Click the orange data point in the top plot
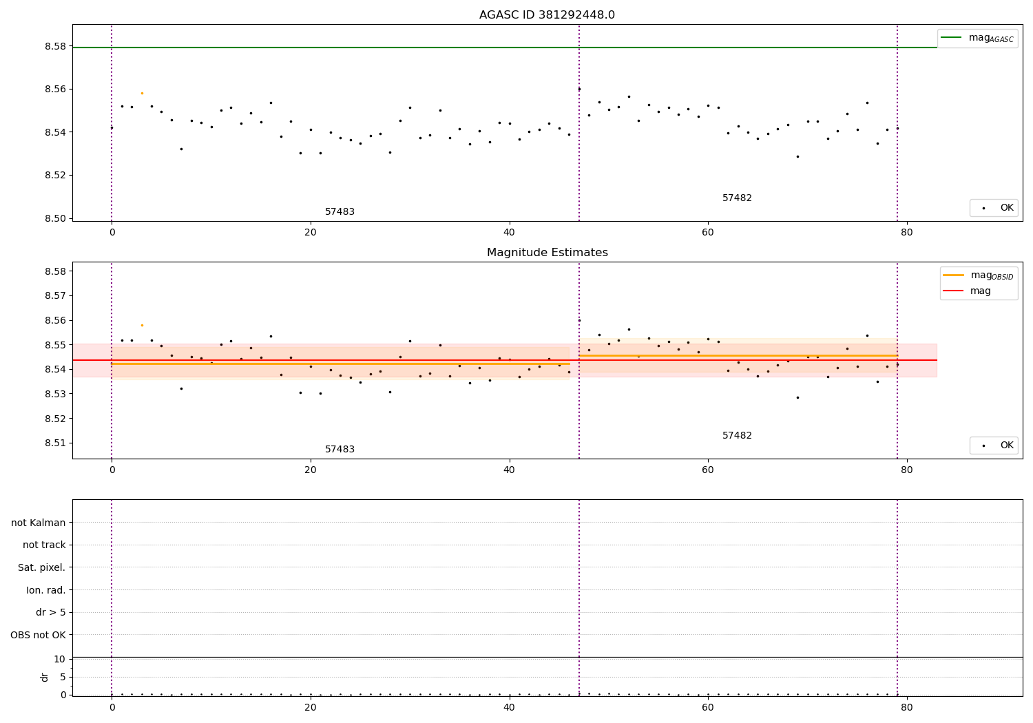Screen dimensions: 1033x723 142,93
